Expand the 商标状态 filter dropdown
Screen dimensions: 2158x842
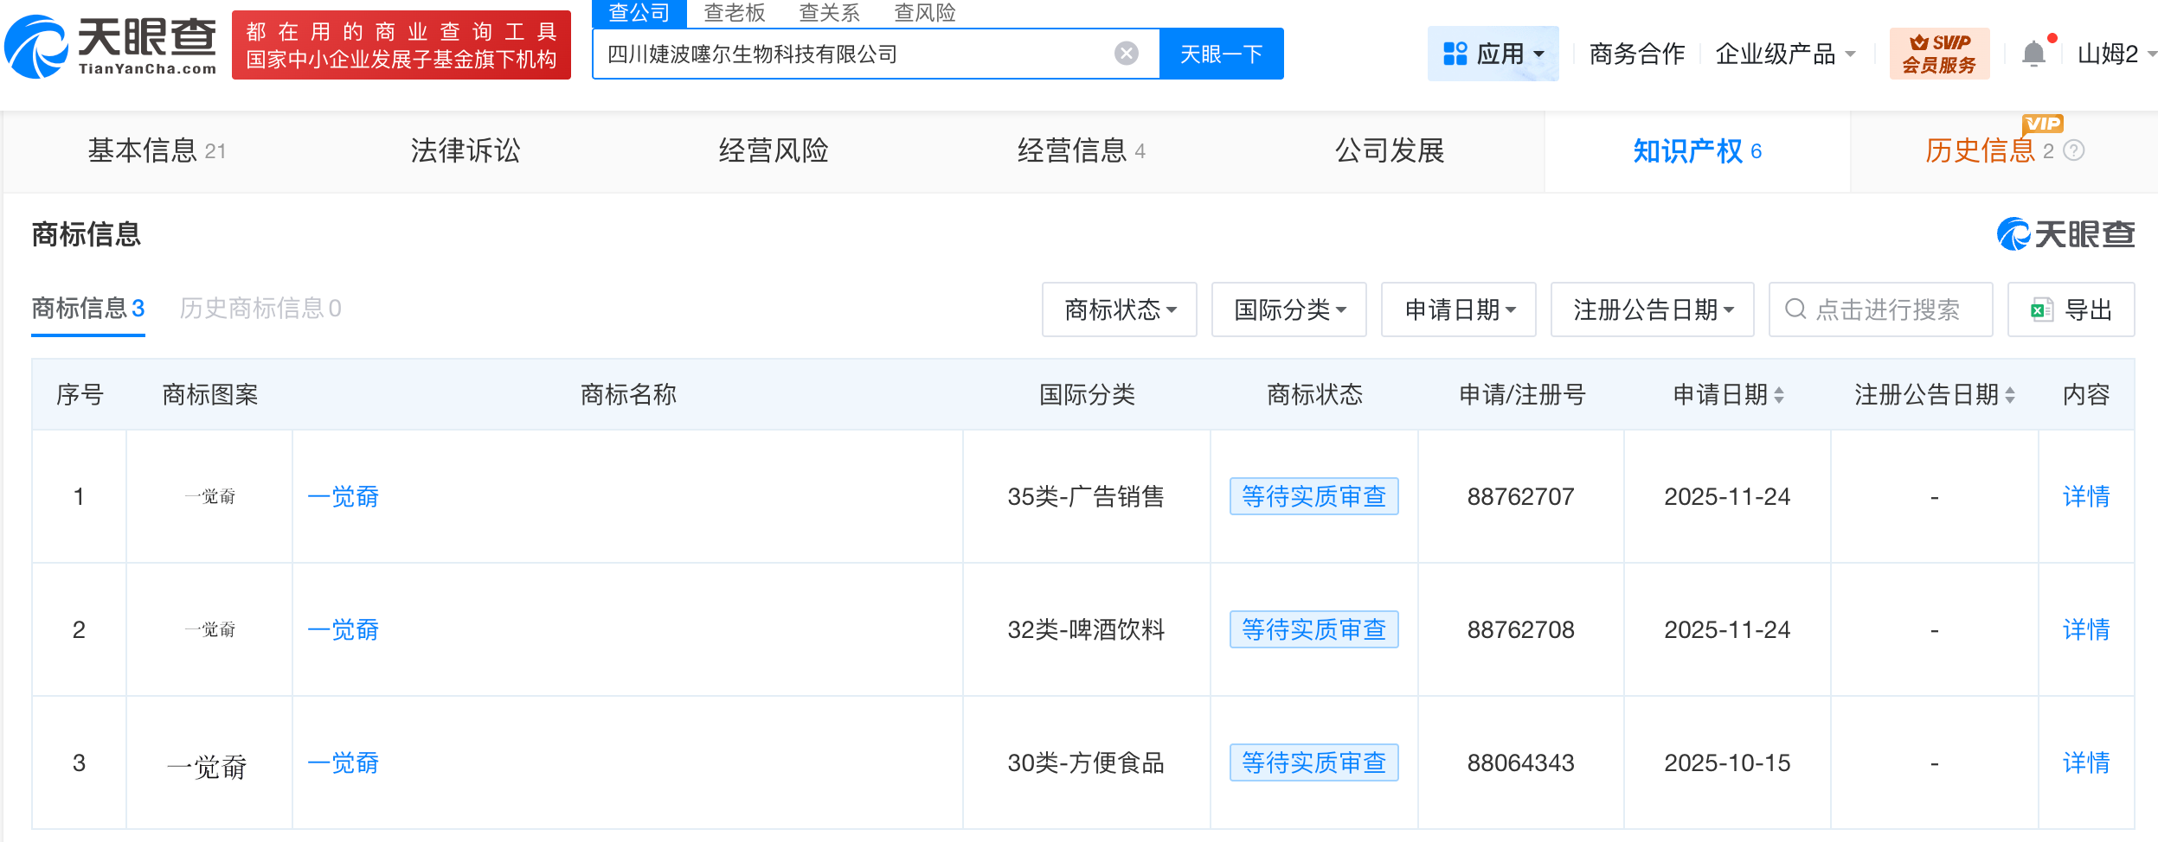1119,309
